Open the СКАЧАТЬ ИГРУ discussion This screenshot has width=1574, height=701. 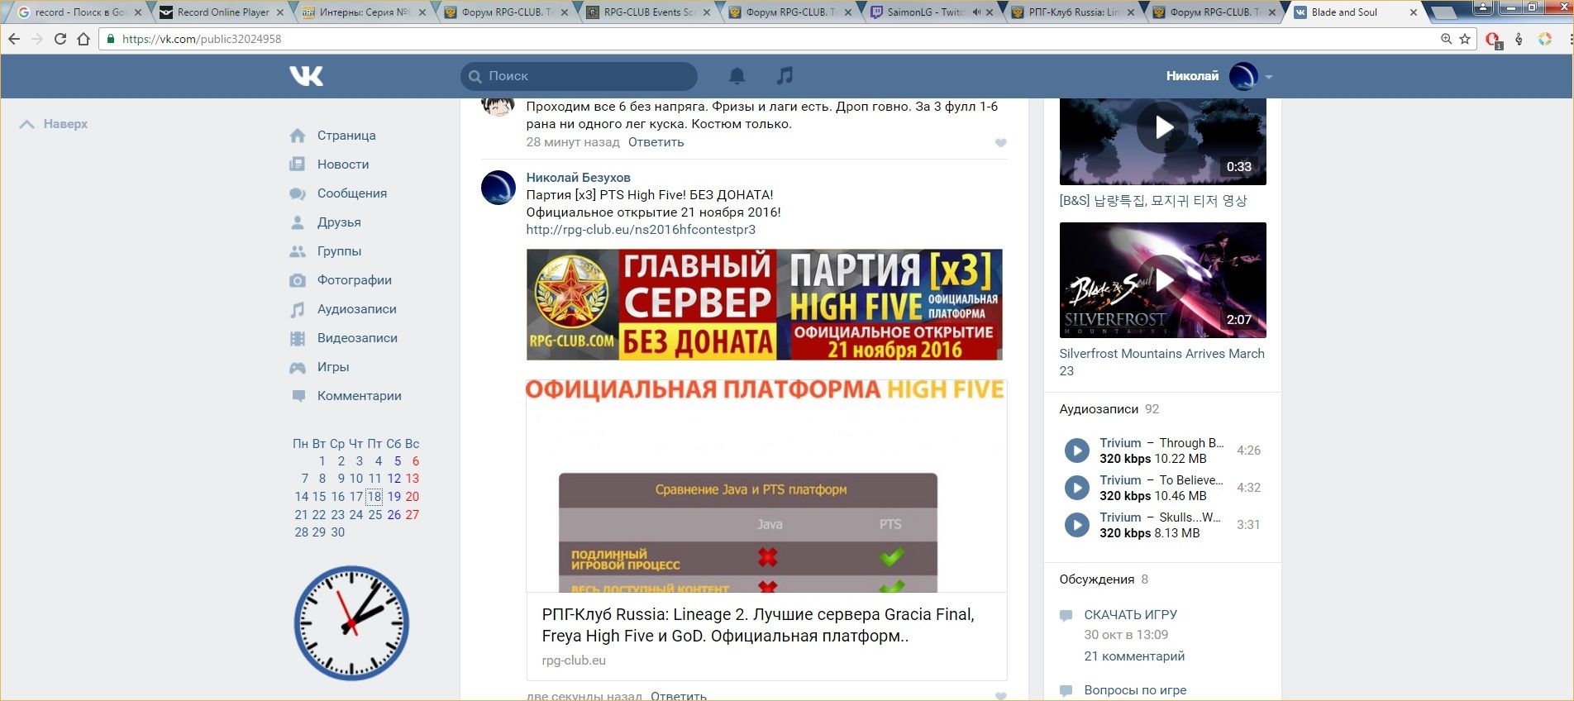tap(1131, 615)
